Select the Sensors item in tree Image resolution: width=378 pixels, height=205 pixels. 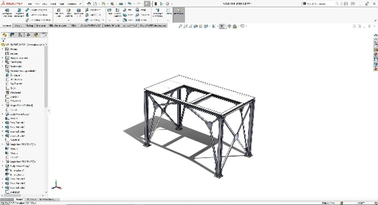[x=12, y=53]
